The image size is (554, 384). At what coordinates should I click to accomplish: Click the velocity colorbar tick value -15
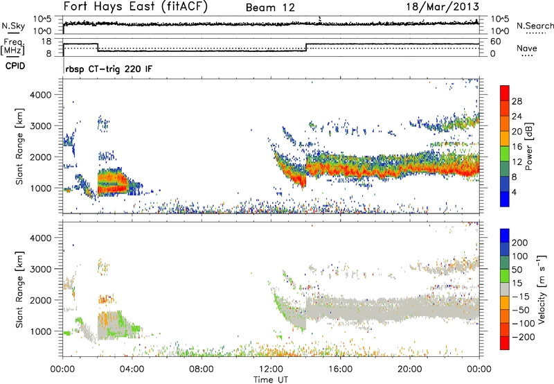pyautogui.click(x=521, y=297)
